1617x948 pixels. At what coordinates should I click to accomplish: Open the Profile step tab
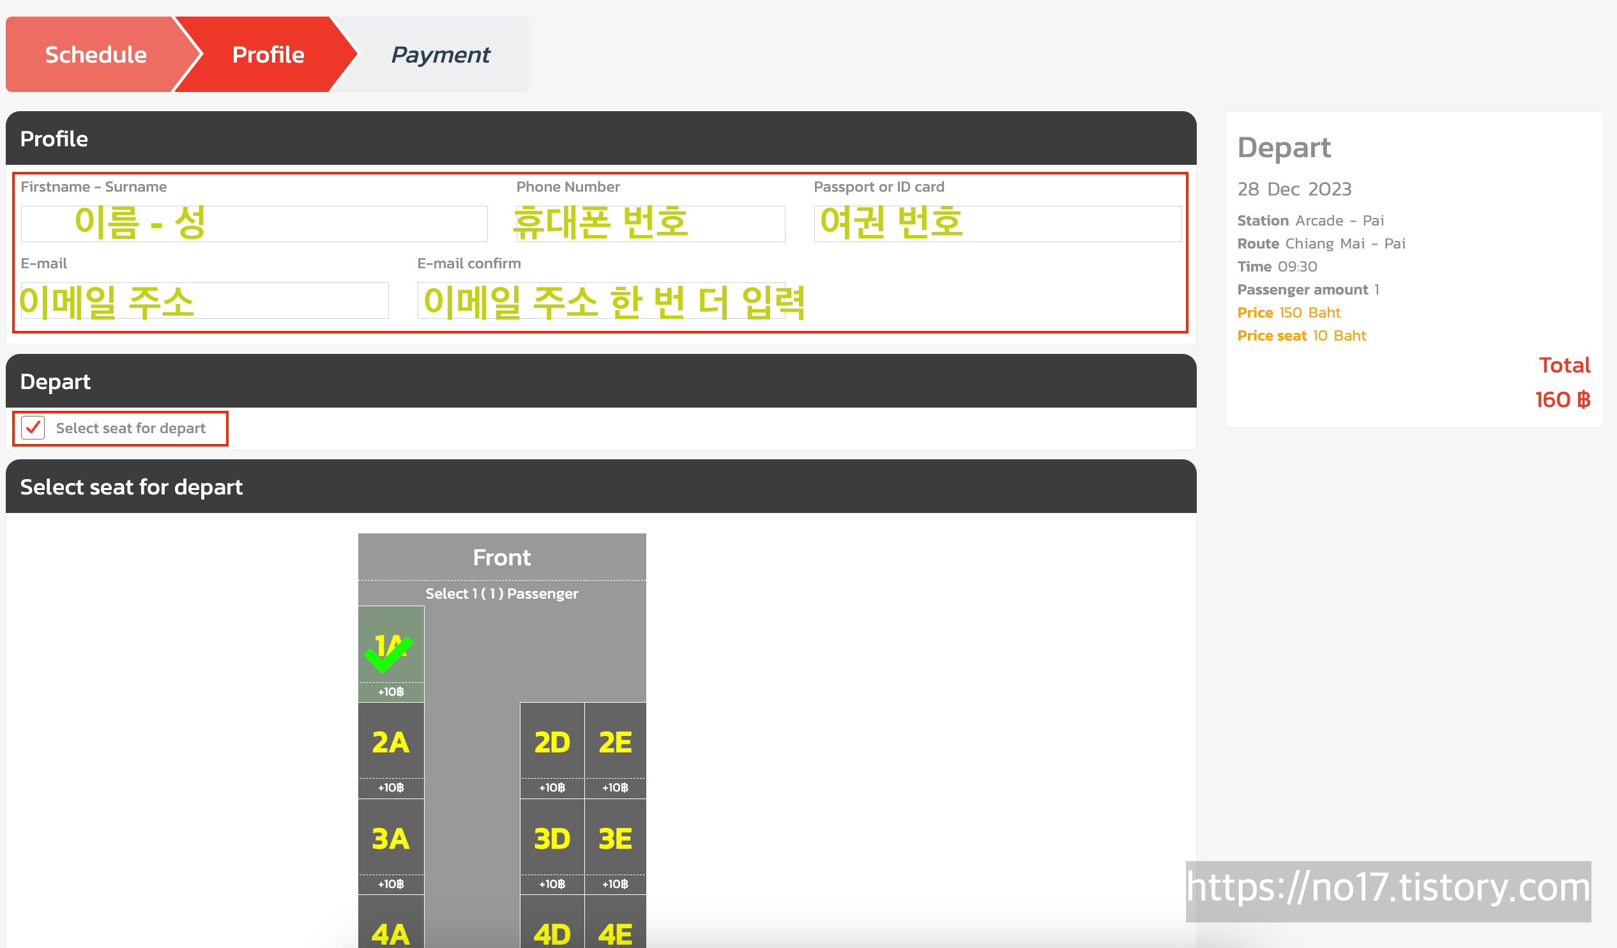point(268,54)
